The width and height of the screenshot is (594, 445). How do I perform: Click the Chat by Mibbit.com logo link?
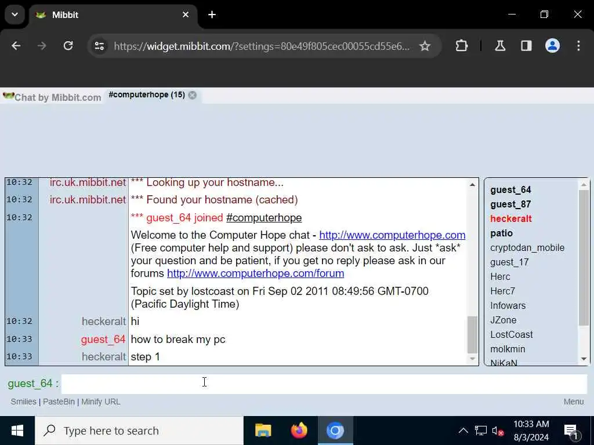click(52, 97)
